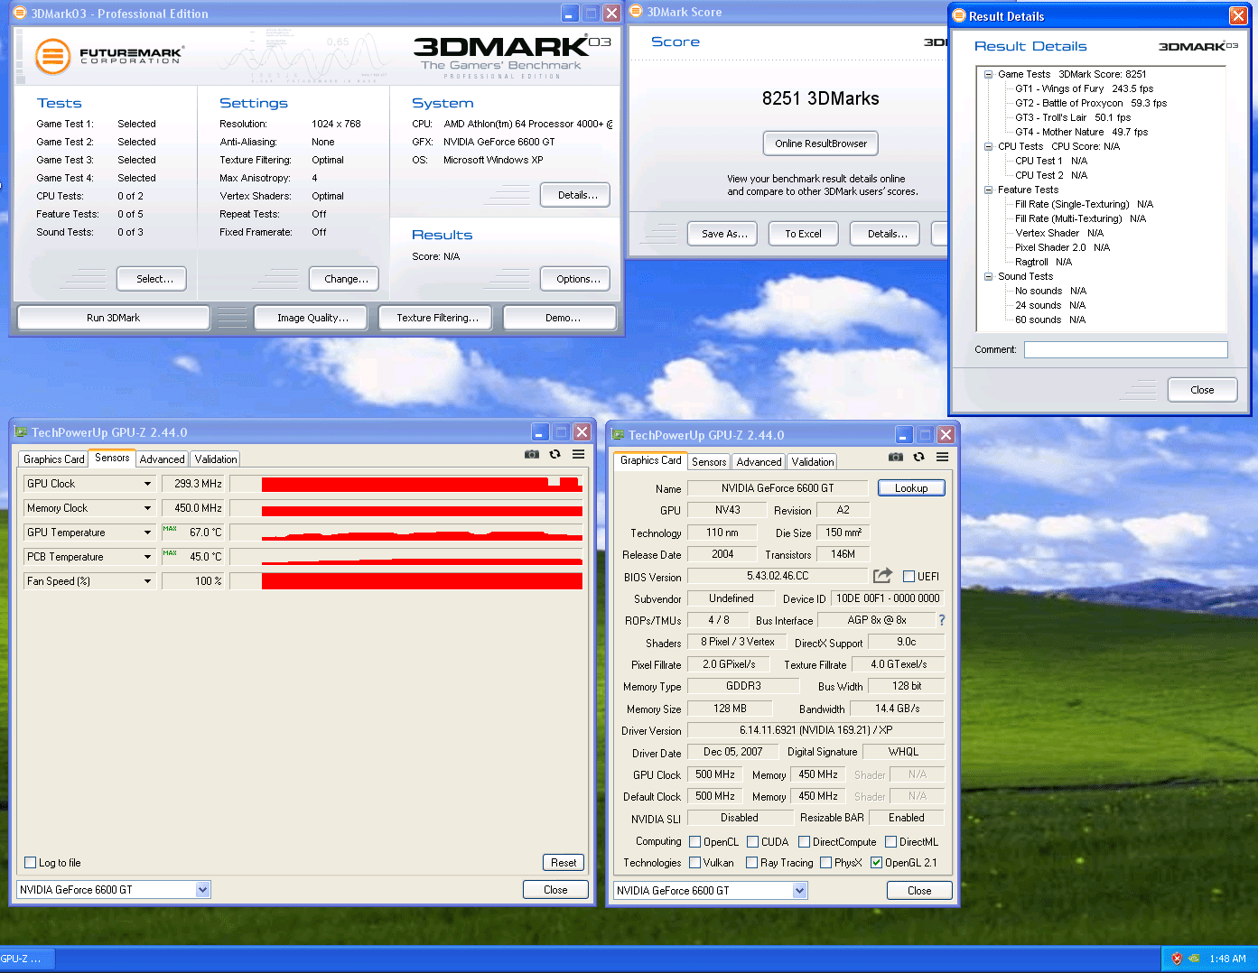
Task: Click BIOS export share icon
Action: [x=883, y=576]
